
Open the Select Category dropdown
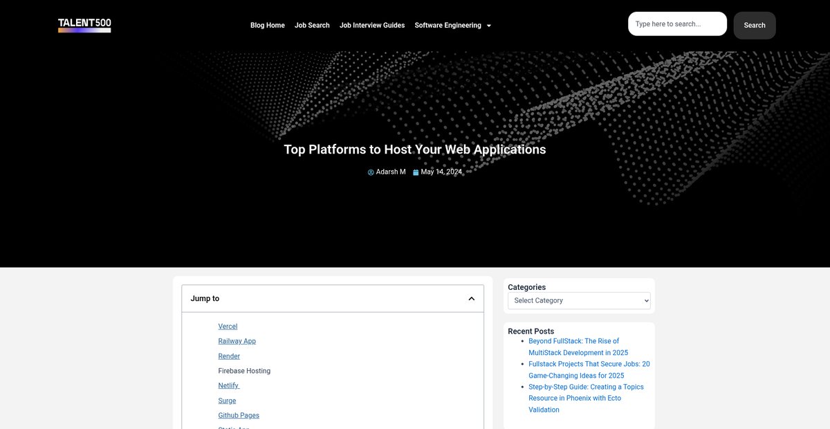[579, 301]
